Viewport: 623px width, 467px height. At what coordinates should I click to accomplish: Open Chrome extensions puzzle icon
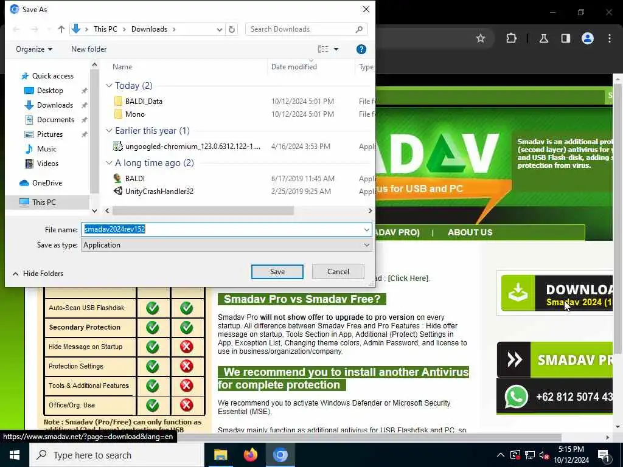click(511, 38)
